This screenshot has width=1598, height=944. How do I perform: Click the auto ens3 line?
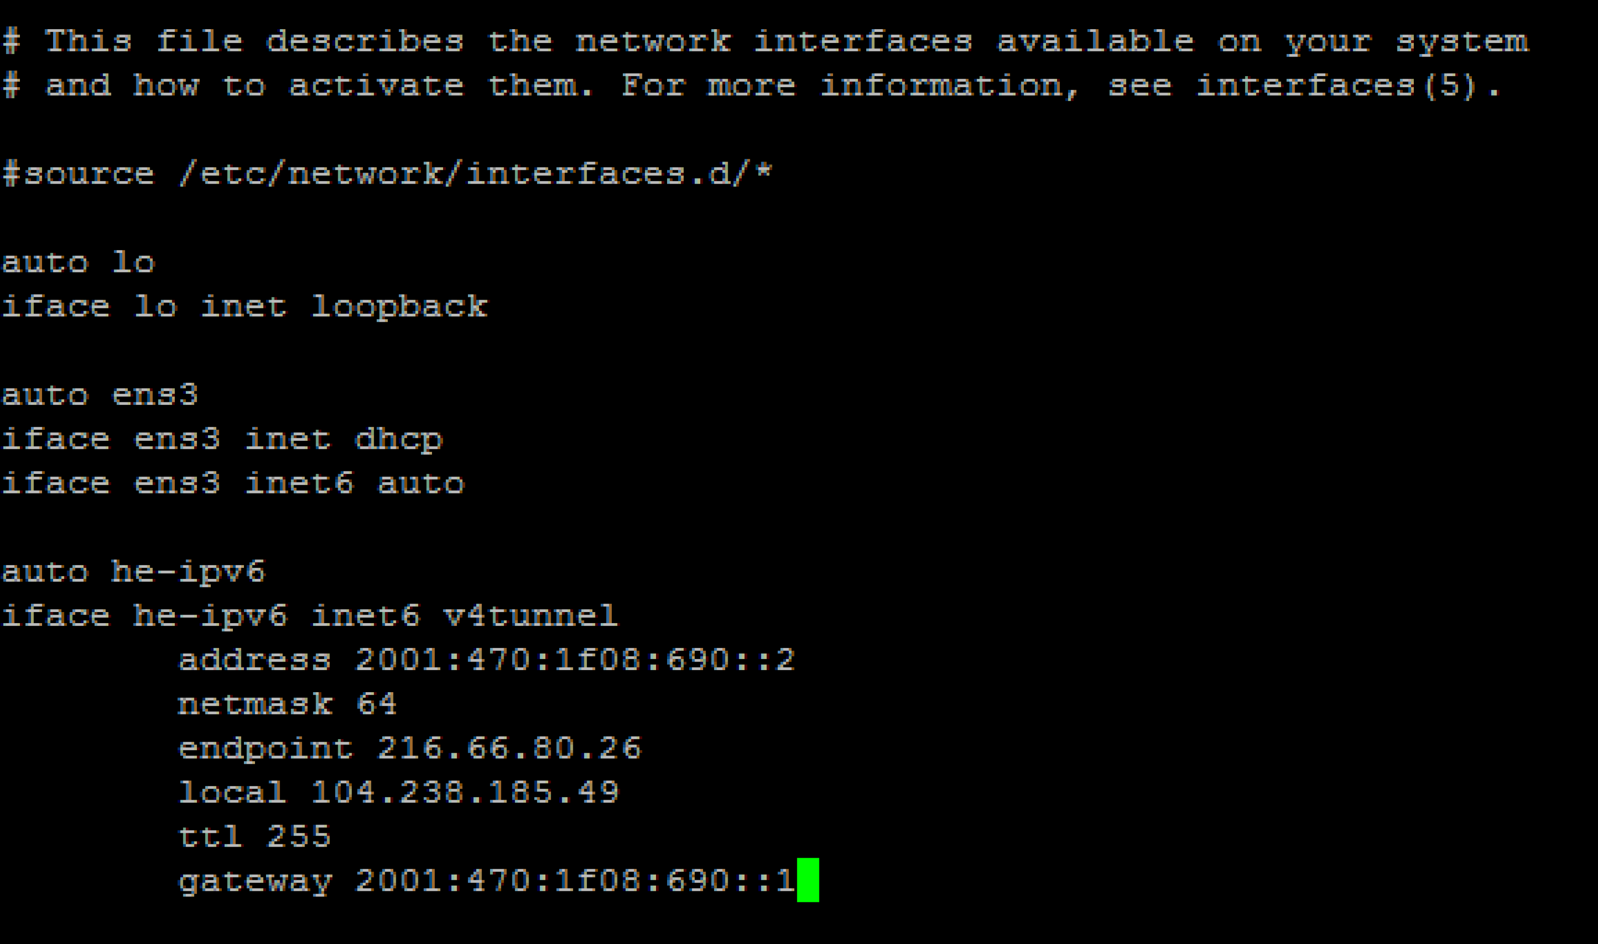[x=100, y=395]
